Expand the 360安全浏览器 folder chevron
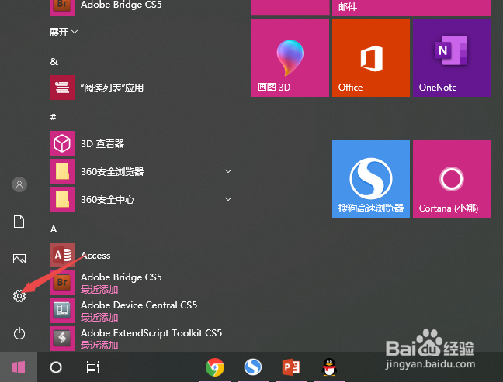 pos(228,171)
